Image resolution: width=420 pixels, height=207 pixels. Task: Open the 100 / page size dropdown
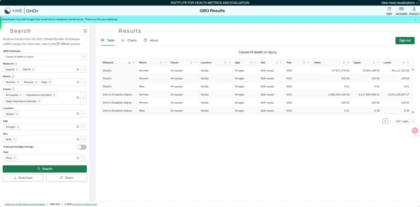[404, 121]
